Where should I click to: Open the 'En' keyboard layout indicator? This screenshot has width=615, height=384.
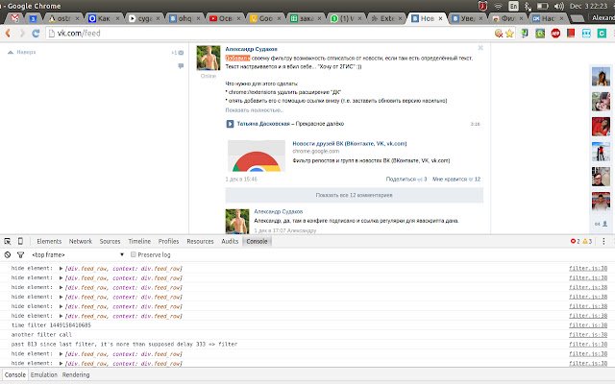tap(513, 6)
